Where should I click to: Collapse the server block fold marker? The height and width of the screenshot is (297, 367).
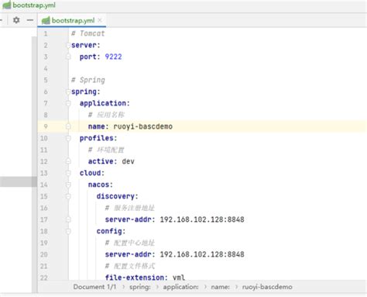(x=68, y=46)
